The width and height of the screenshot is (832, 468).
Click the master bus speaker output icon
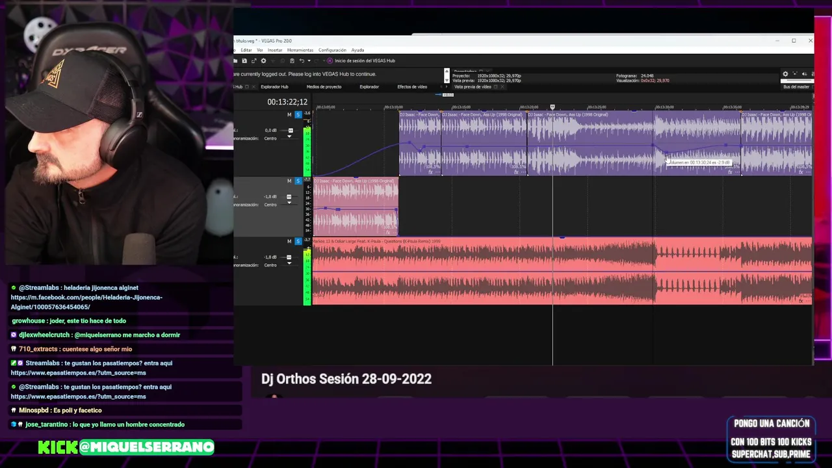click(804, 74)
